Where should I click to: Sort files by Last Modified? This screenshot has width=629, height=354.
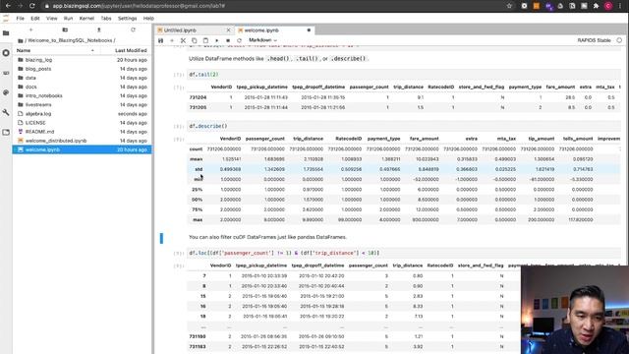click(x=131, y=50)
